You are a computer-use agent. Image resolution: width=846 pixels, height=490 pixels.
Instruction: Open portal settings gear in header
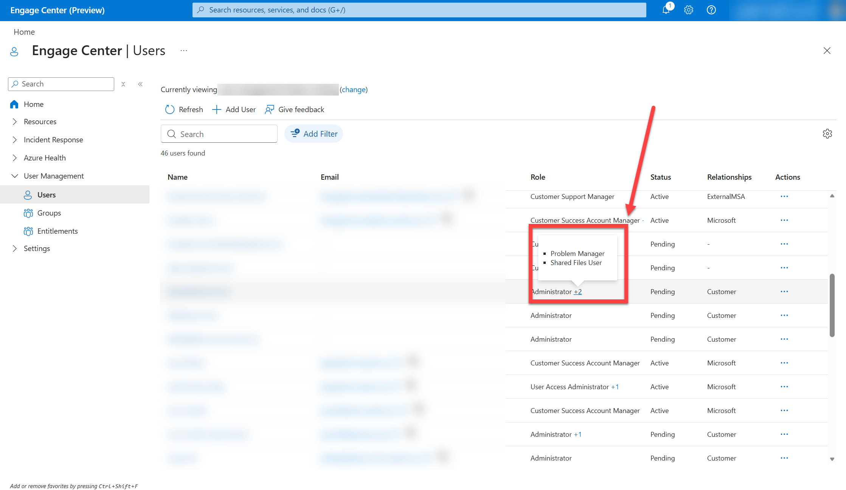pyautogui.click(x=689, y=10)
